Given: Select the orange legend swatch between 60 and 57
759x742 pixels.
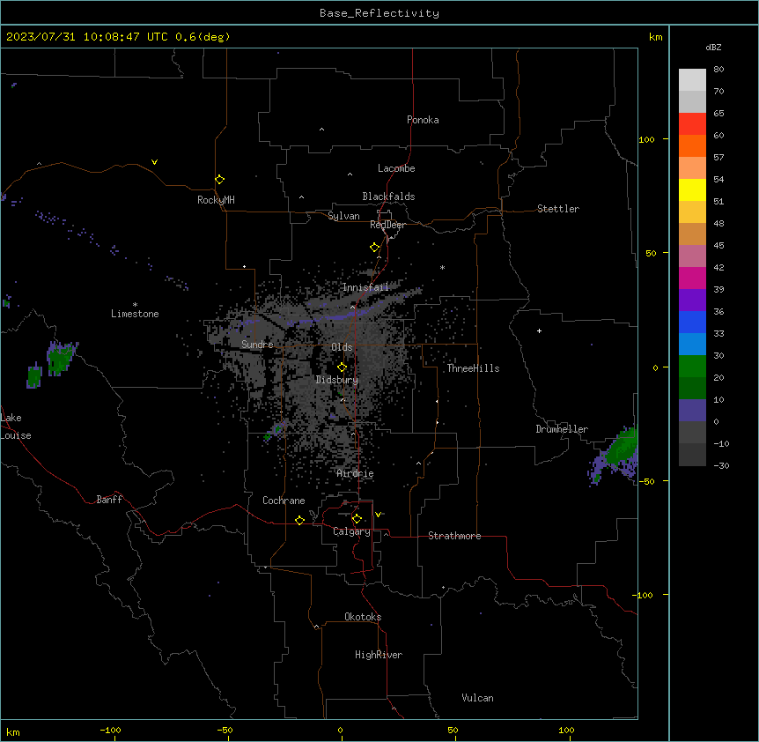Looking at the screenshot, I should [x=692, y=145].
